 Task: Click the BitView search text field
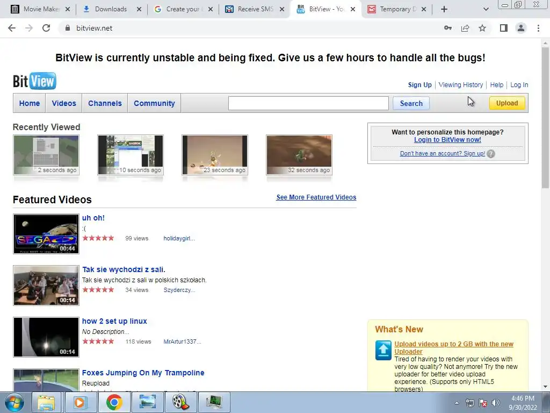pyautogui.click(x=308, y=103)
